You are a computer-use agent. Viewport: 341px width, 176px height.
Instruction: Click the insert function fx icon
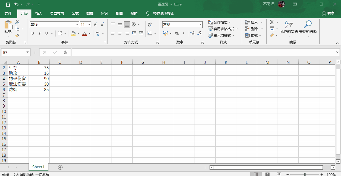point(65,52)
